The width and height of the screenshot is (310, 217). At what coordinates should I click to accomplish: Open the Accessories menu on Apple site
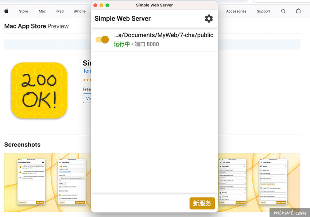(236, 11)
